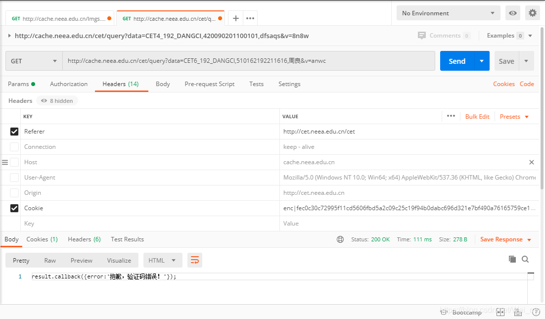Viewport: 545px width, 319px height.
Task: Open the Examples dropdown
Action: [509, 36]
